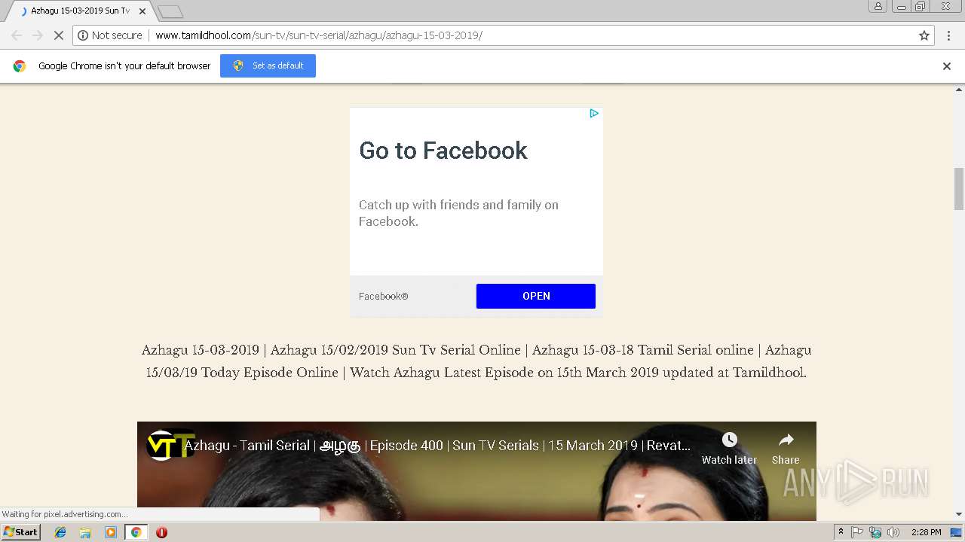Open the Chrome three-dot menu
The image size is (965, 542).
pos(948,35)
